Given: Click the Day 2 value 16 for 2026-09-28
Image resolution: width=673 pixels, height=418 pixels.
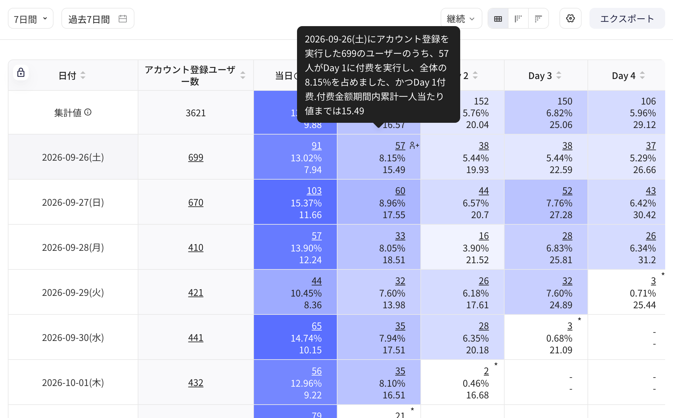Looking at the screenshot, I should (x=484, y=236).
